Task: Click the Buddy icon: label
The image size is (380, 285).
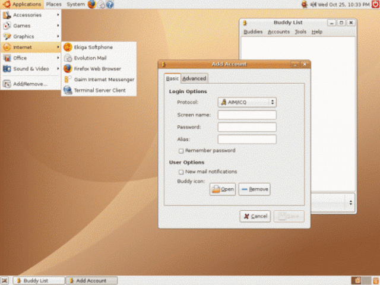Action: click(191, 181)
